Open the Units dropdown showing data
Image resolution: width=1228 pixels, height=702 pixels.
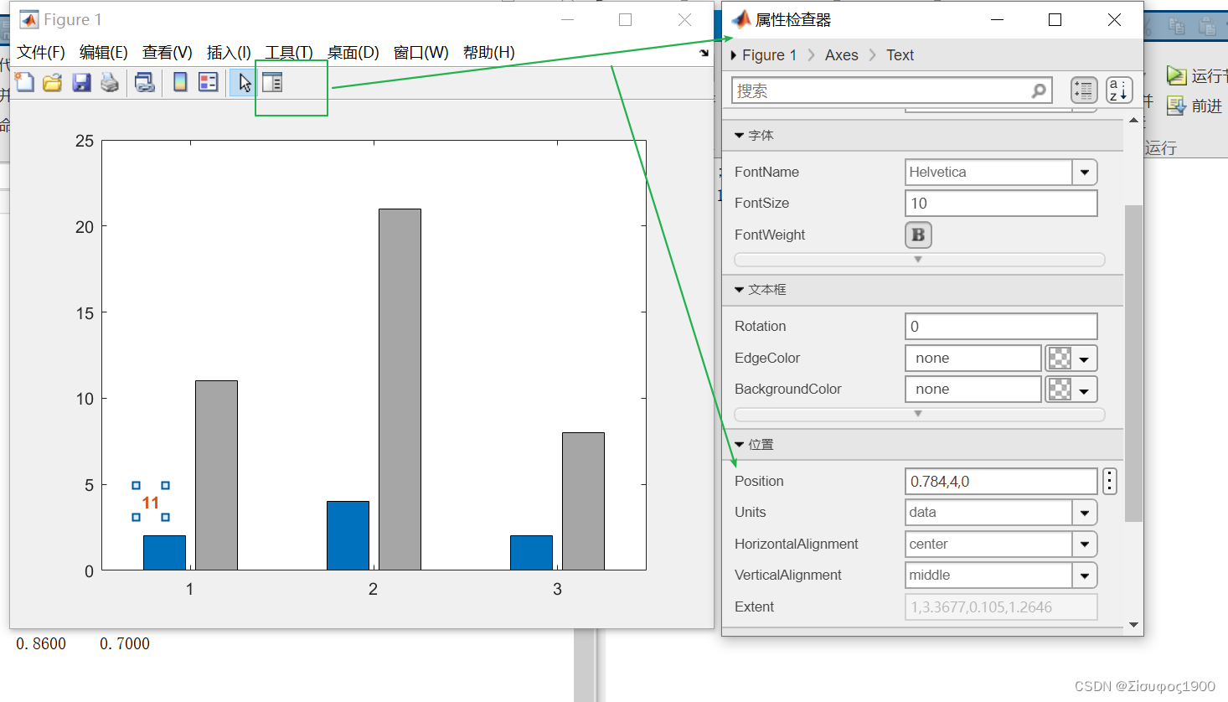point(1086,512)
